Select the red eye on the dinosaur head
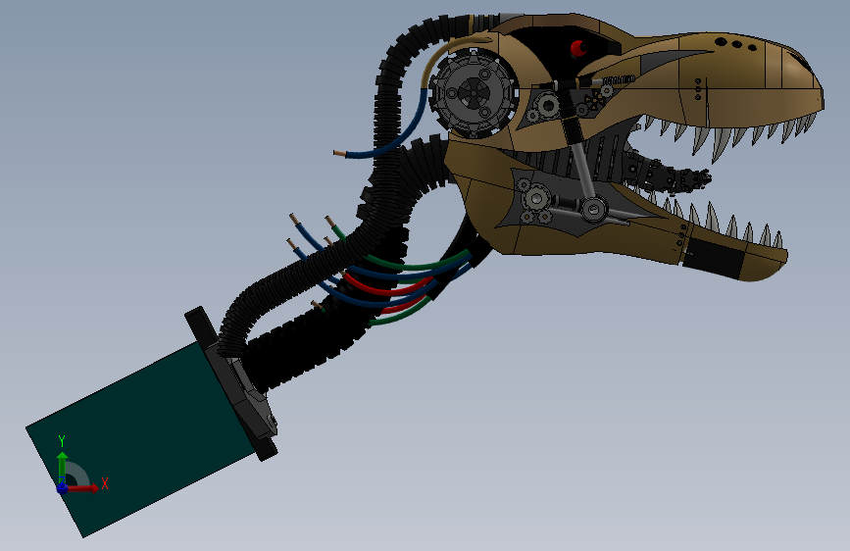 click(578, 48)
